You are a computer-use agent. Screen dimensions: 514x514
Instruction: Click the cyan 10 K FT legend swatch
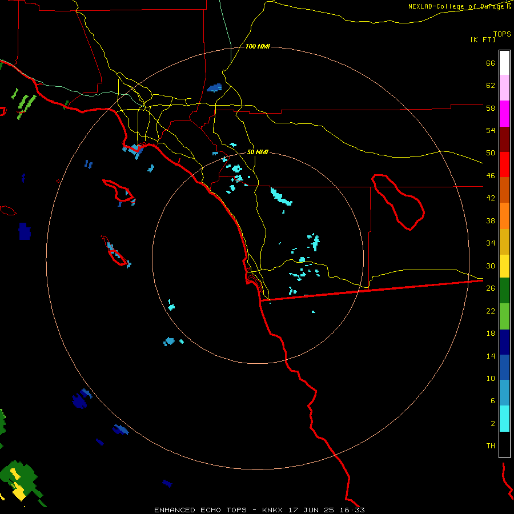pos(504,419)
